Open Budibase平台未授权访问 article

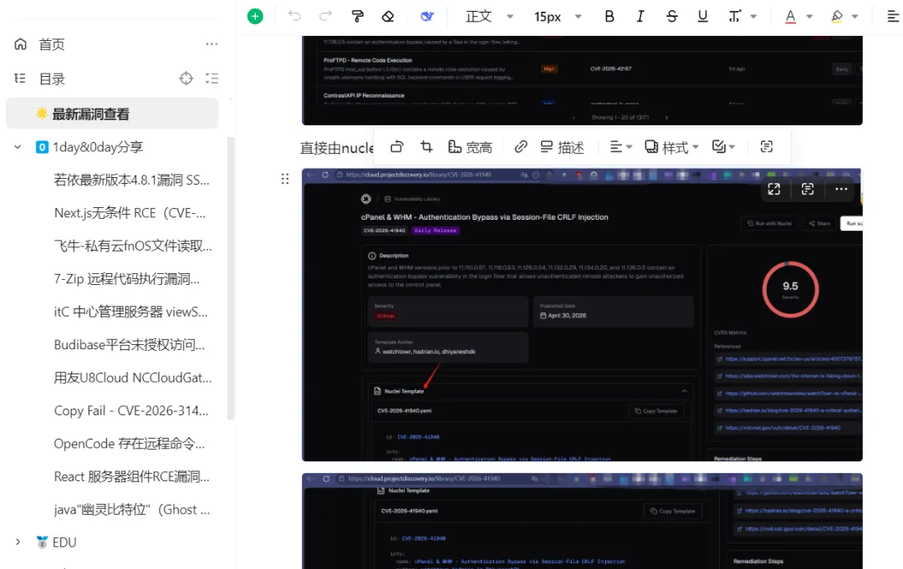tap(130, 344)
